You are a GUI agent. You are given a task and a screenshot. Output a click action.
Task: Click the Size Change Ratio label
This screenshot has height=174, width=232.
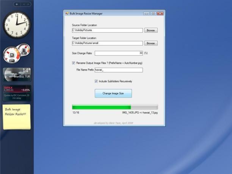point(82,53)
